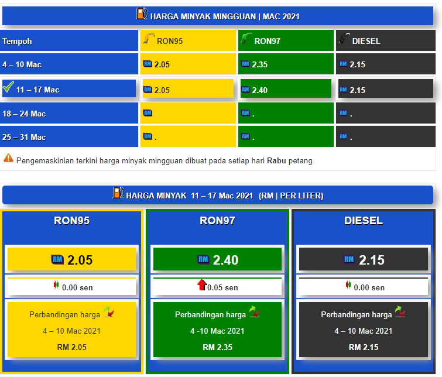Screen dimensions: 442x377
Task: Click the red up arrow next to 0.05 sen
Action: pos(202,286)
